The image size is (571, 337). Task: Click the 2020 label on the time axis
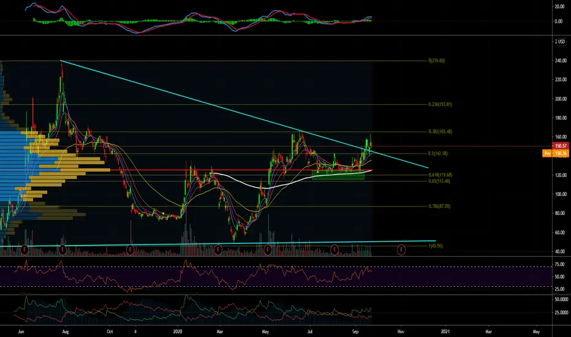178,331
